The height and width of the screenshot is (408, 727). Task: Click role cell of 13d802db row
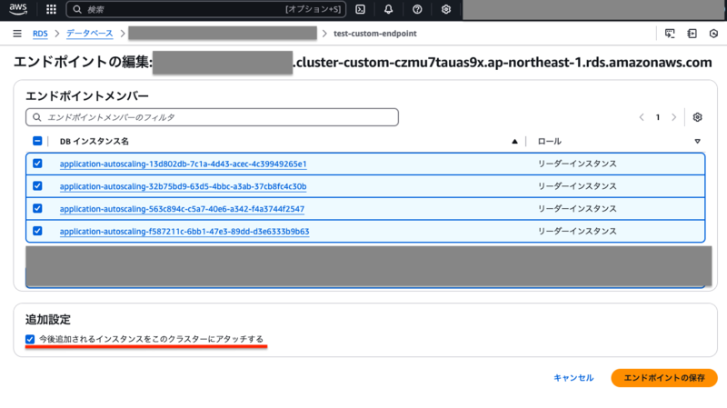pyautogui.click(x=577, y=164)
